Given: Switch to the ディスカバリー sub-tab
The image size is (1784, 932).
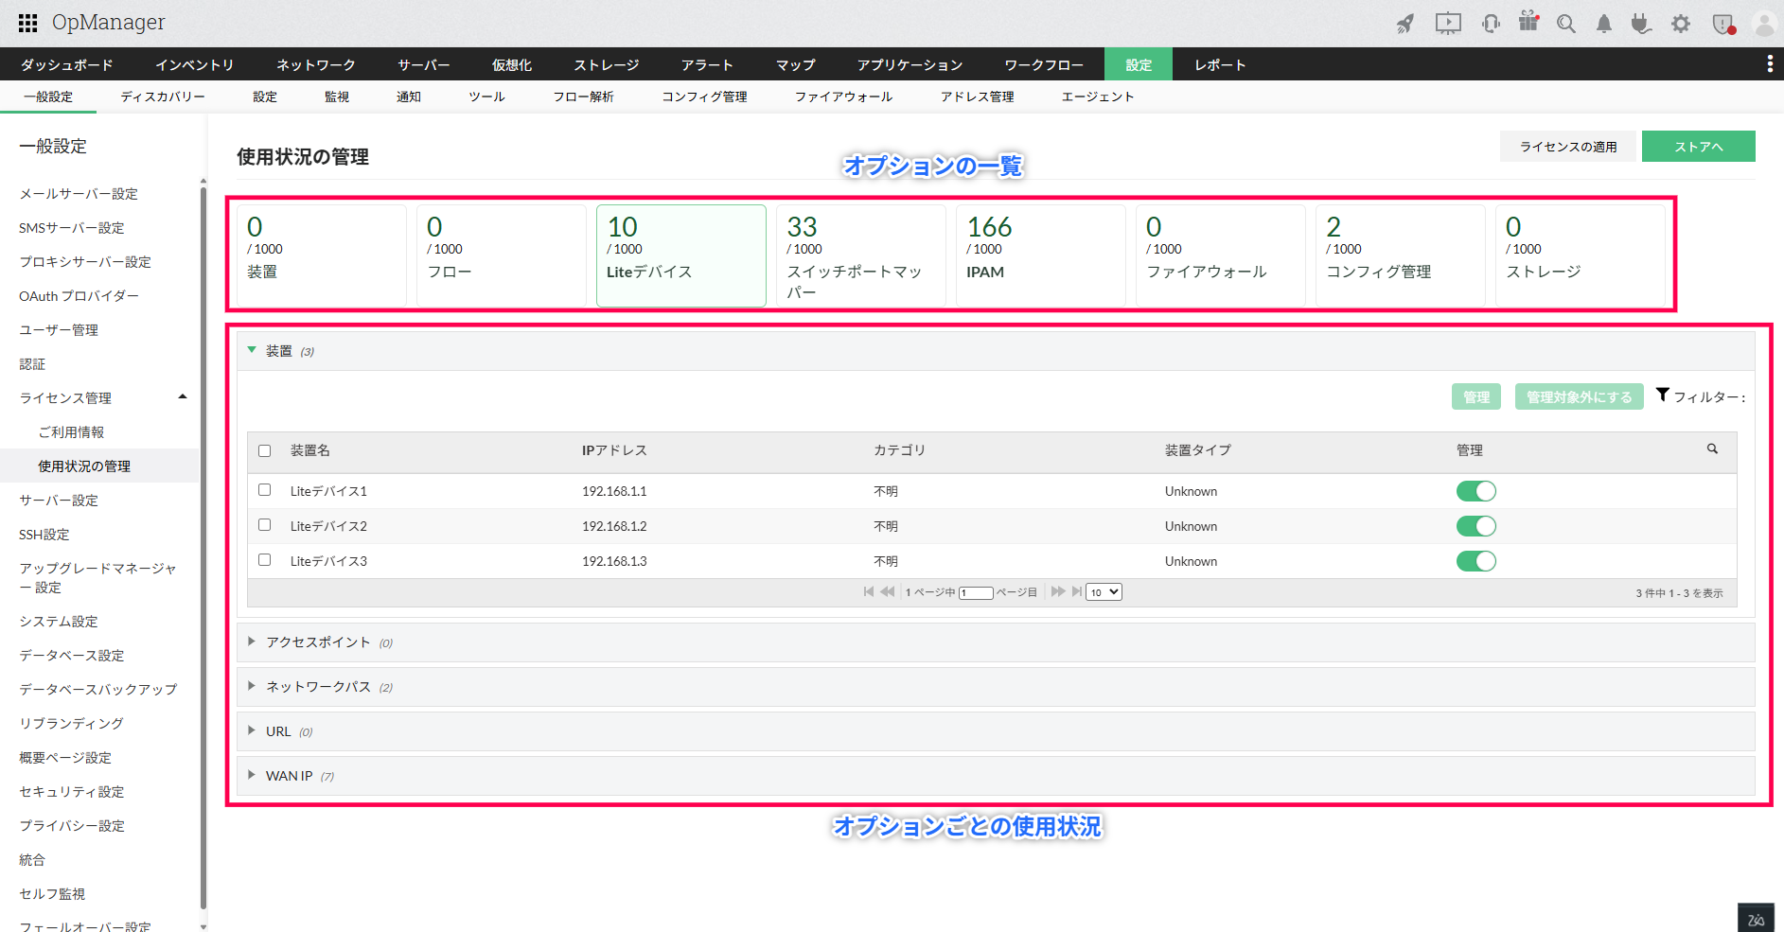Looking at the screenshot, I should 163,97.
